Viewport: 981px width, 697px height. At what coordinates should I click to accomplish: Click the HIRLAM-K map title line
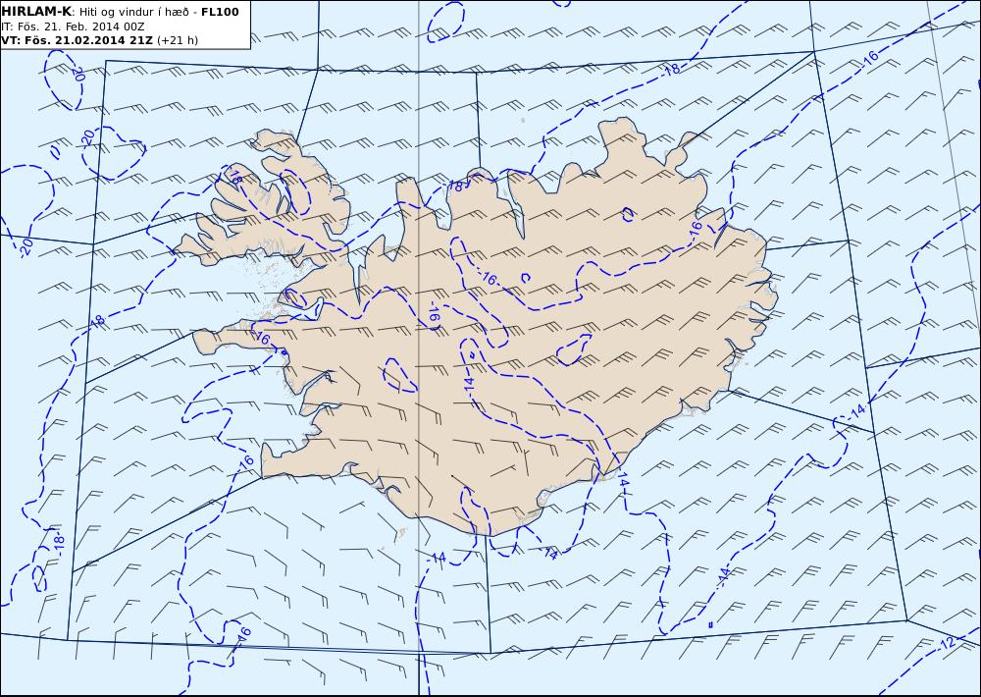[x=120, y=11]
